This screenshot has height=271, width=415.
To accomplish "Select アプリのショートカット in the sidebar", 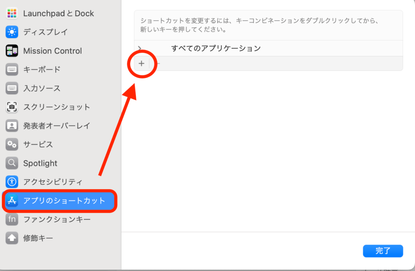I will coord(64,201).
